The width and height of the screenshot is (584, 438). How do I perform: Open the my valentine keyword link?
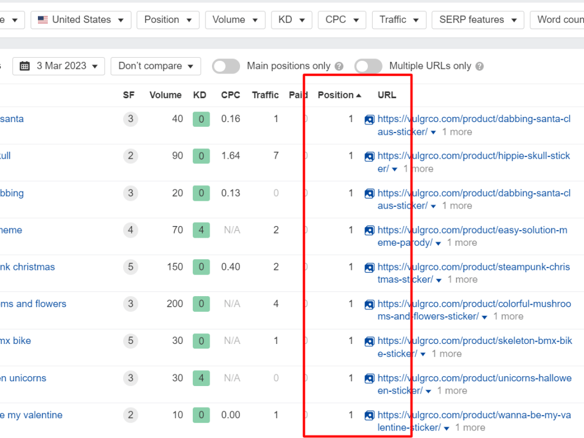[x=32, y=415]
